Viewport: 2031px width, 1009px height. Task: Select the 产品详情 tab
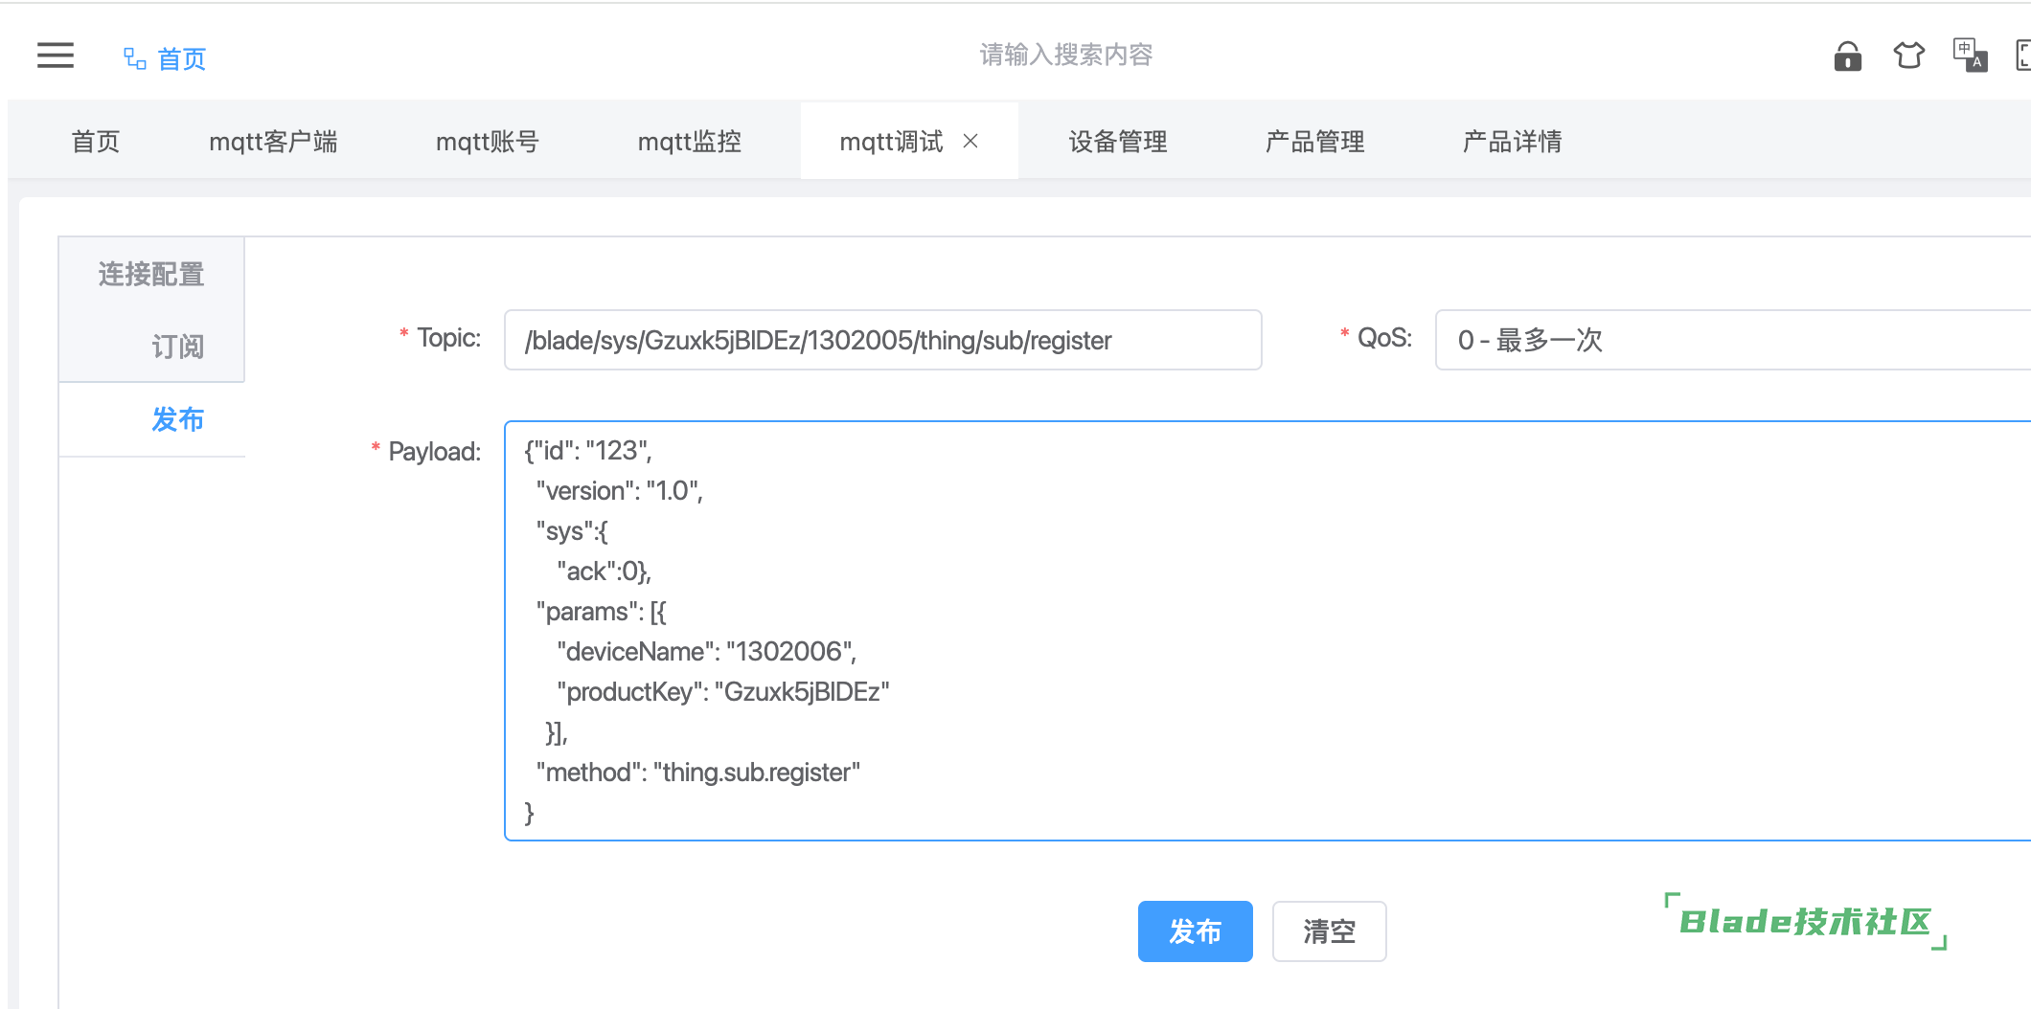pos(1512,142)
